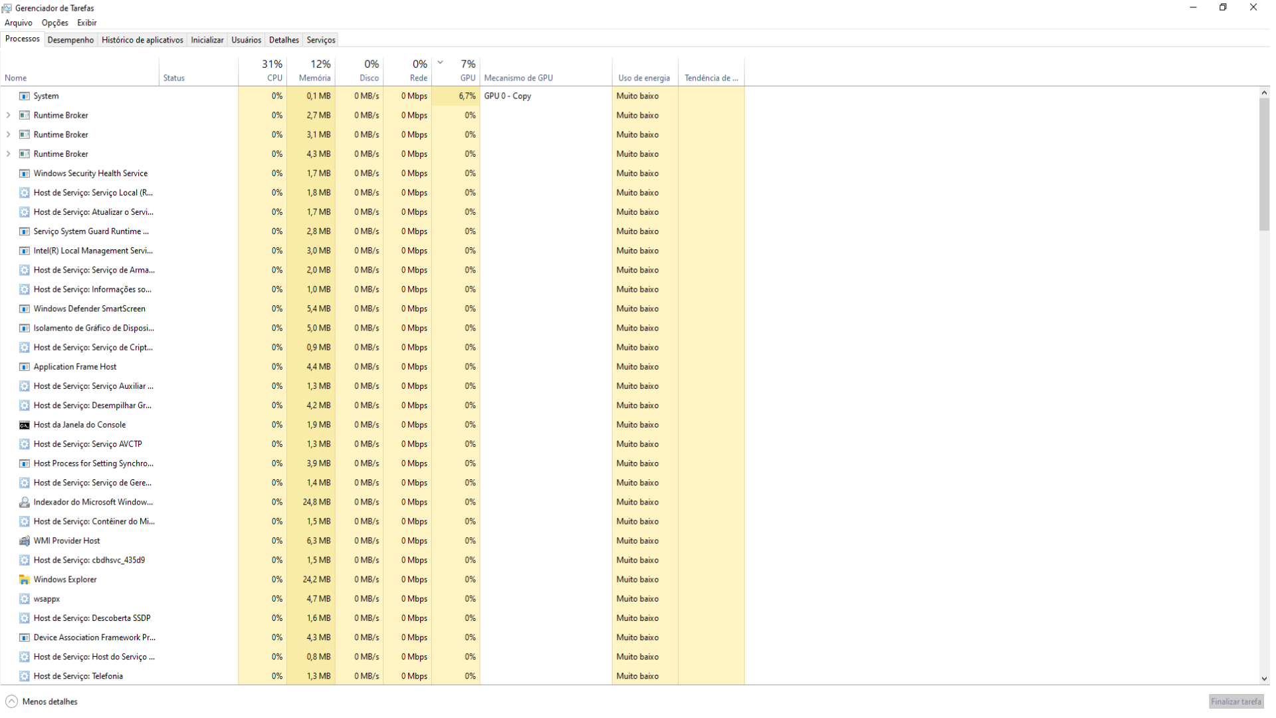The height and width of the screenshot is (718, 1276).
Task: Click the scrollbar down arrow
Action: 1264,679
